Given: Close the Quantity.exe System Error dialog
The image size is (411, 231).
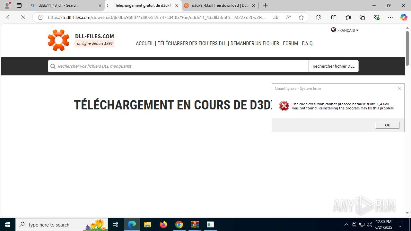Looking at the screenshot, I should coord(399,88).
